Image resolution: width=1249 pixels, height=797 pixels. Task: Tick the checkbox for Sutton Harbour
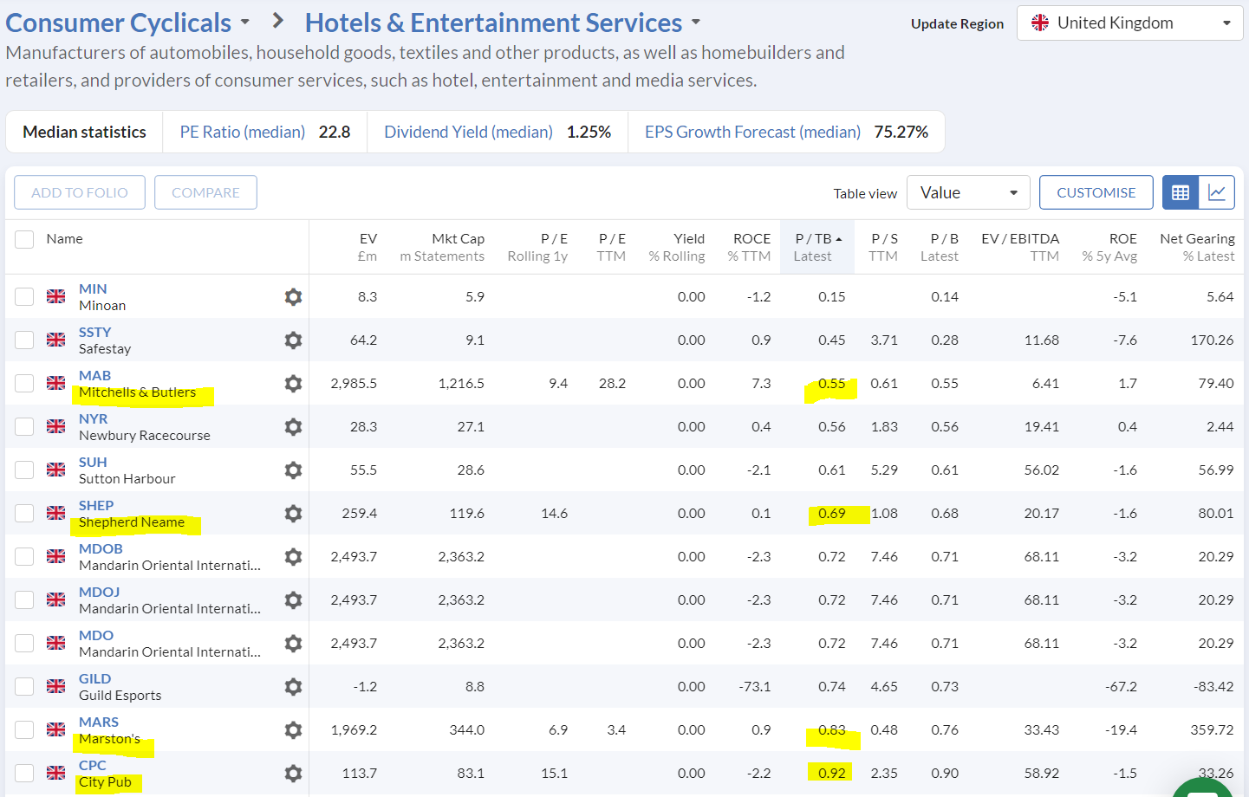tap(24, 470)
